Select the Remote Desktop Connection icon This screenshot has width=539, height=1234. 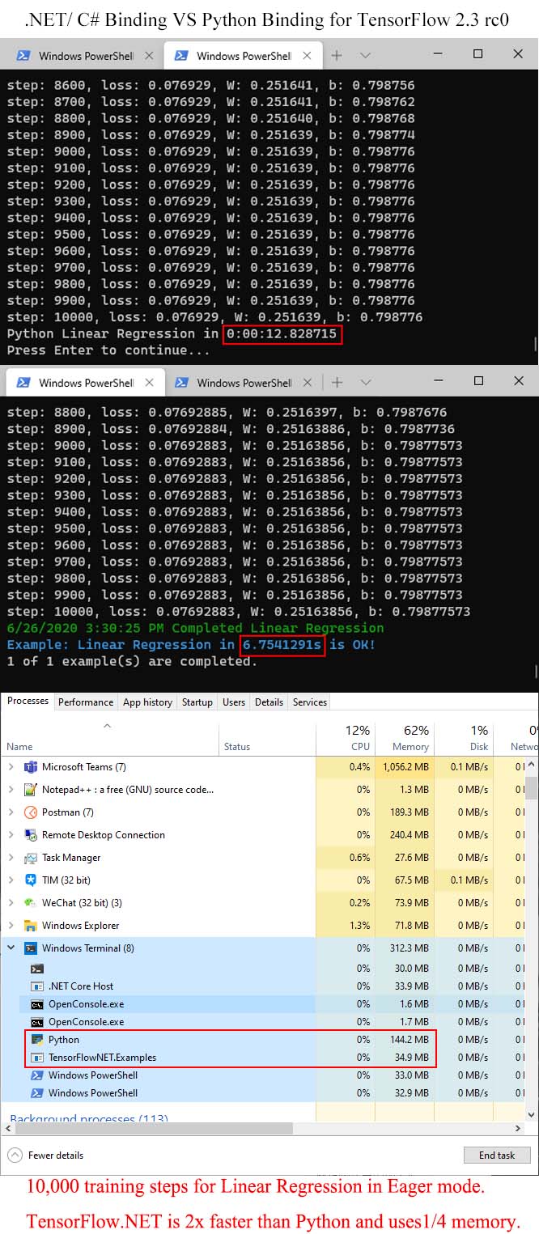(x=31, y=835)
